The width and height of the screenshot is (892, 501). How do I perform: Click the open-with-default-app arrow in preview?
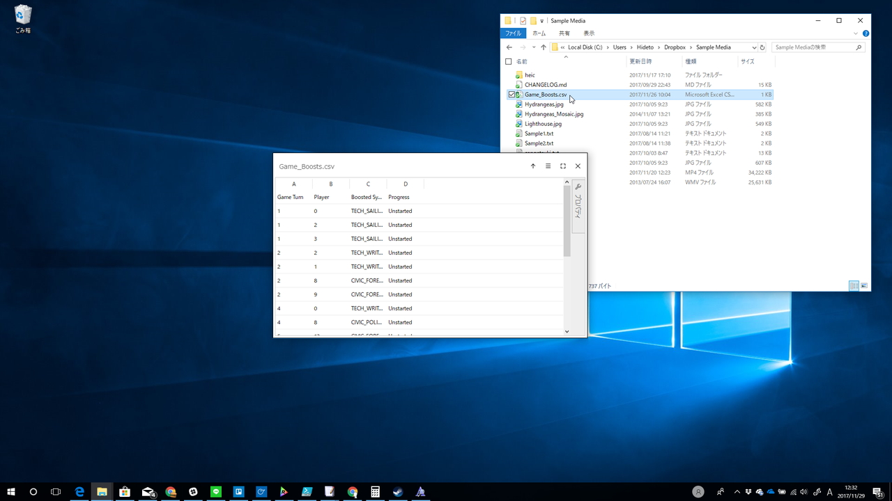pos(533,166)
